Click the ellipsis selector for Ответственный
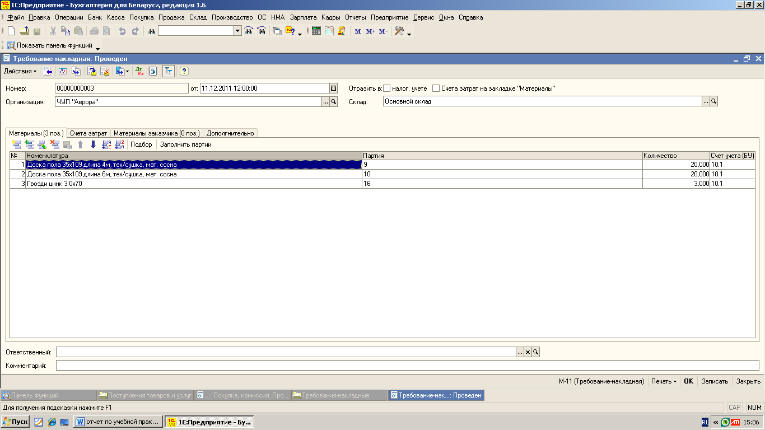Image resolution: width=765 pixels, height=430 pixels. [x=520, y=352]
